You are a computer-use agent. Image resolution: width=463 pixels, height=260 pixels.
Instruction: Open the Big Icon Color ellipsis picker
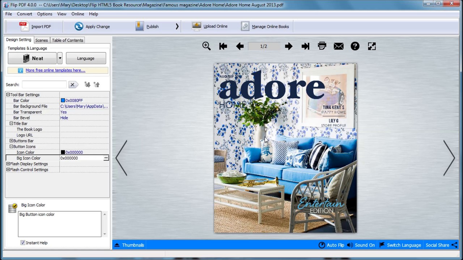[106, 158]
